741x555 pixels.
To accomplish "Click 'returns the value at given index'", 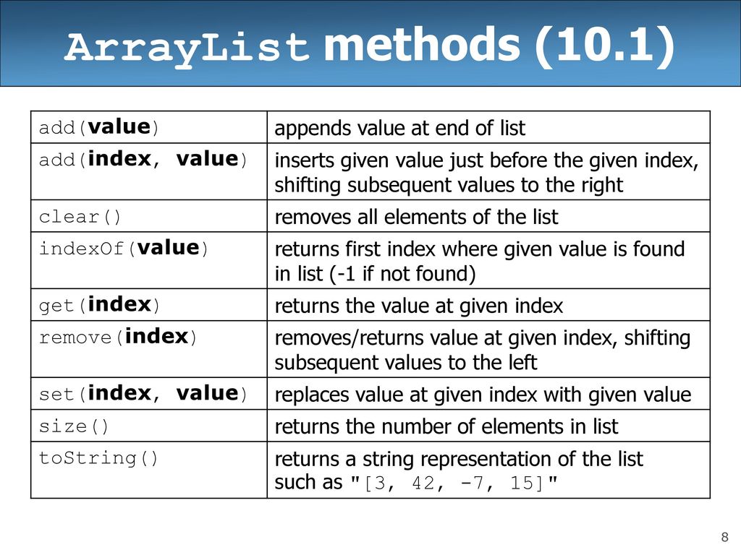I will pyautogui.click(x=419, y=306).
